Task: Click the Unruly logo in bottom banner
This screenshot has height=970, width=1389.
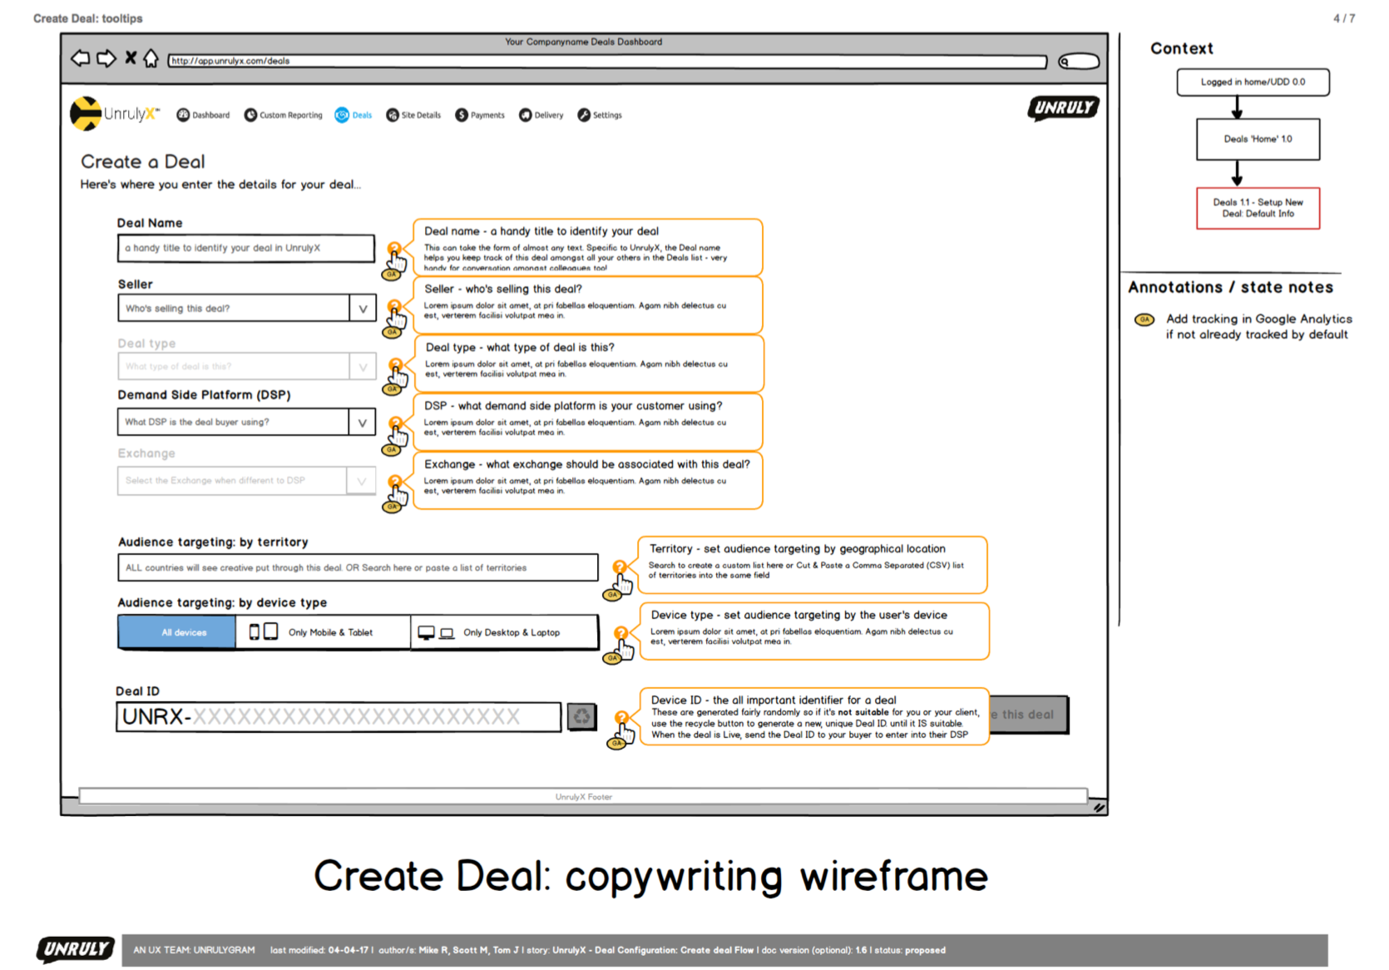Action: coord(76,949)
